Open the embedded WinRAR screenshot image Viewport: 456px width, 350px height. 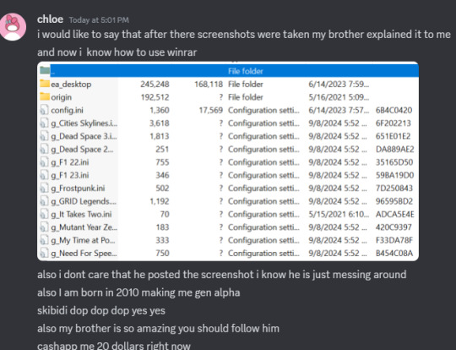[x=228, y=161]
